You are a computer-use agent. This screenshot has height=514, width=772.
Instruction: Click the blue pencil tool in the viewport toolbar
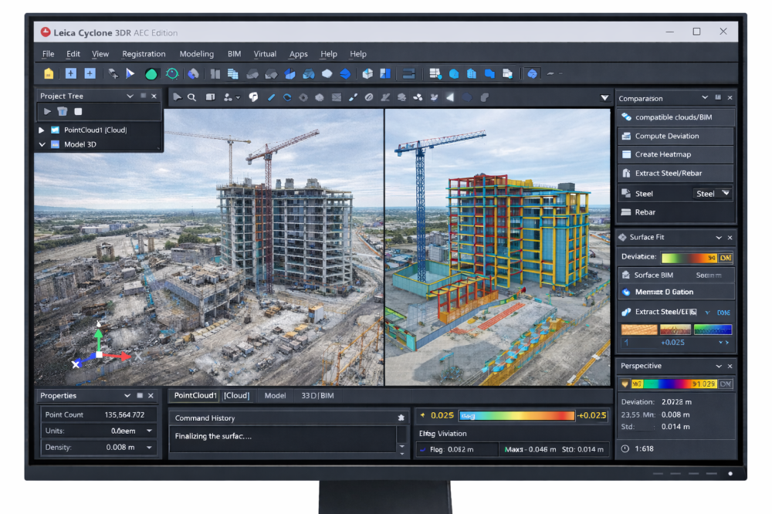click(x=271, y=97)
